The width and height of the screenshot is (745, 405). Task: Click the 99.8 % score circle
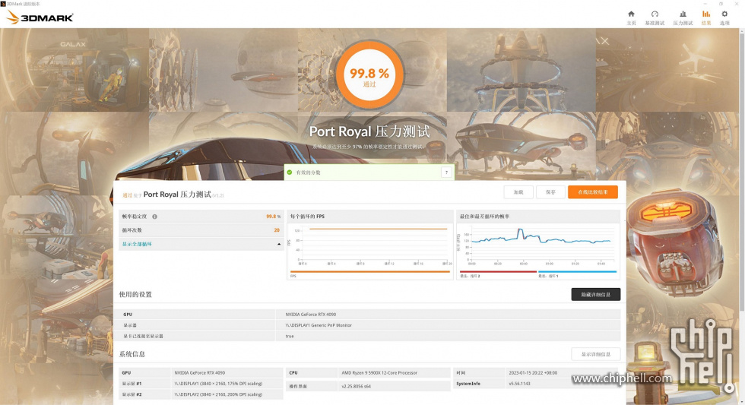(369, 74)
